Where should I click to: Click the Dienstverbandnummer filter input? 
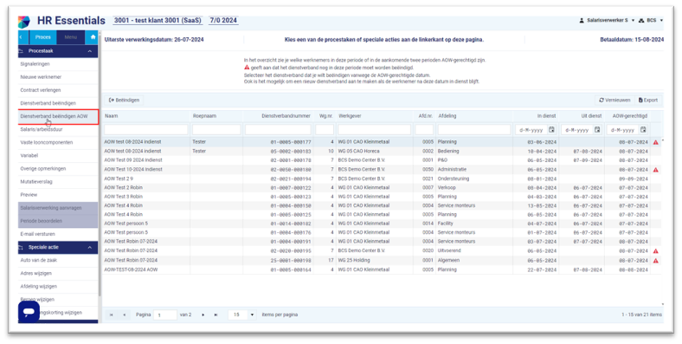278,130
